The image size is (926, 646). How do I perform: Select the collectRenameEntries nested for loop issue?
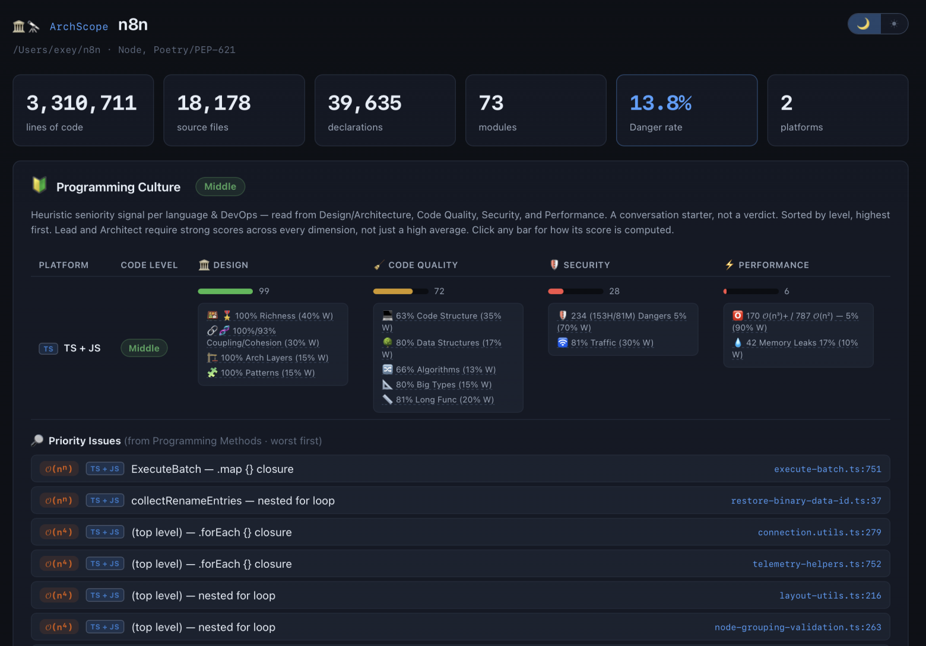461,501
